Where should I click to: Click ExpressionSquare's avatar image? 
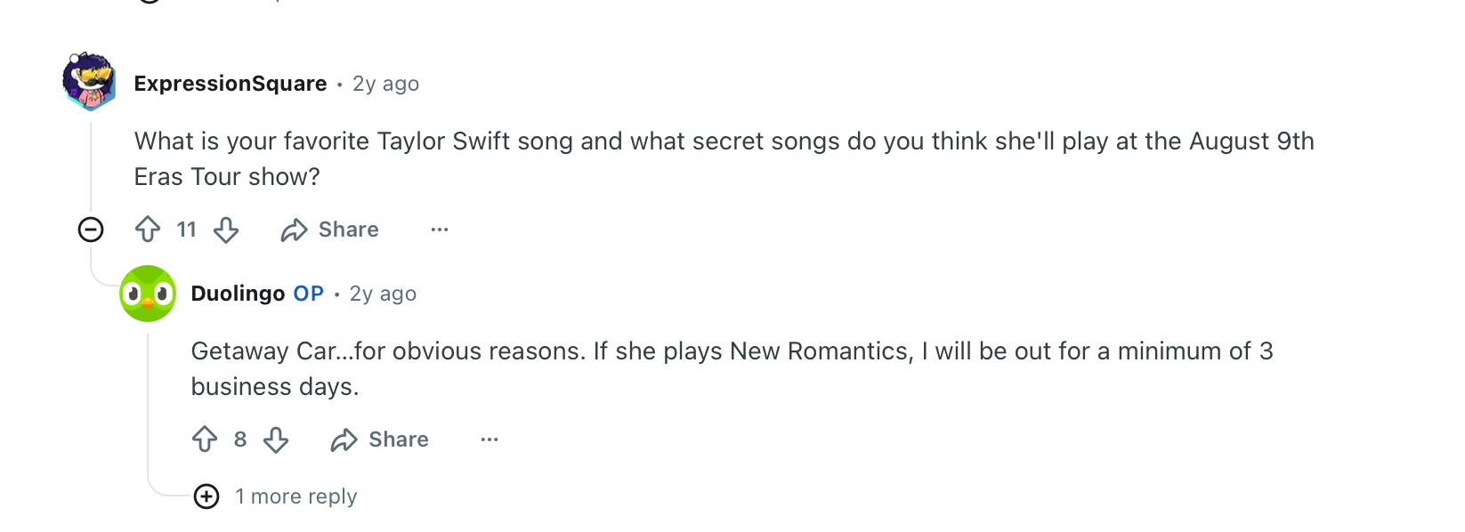point(89,82)
